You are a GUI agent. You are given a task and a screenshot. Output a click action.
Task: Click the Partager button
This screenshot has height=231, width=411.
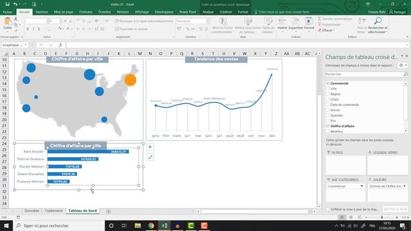click(398, 12)
